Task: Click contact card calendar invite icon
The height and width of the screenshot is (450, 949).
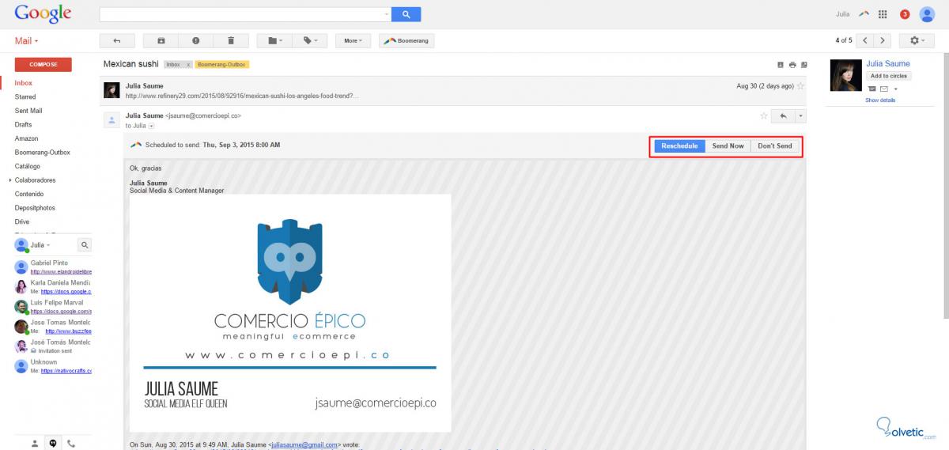Action: coord(872,89)
